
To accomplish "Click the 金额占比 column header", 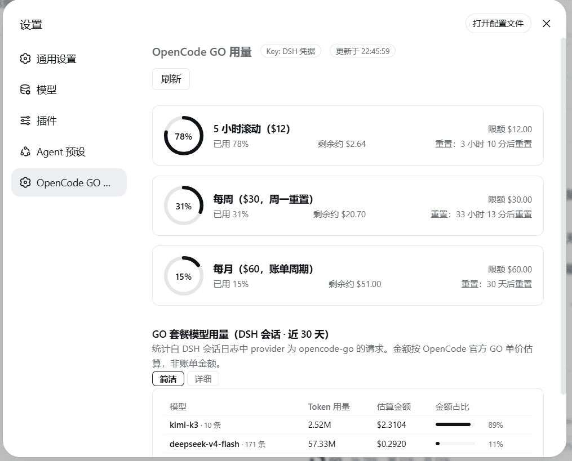I will pos(453,407).
